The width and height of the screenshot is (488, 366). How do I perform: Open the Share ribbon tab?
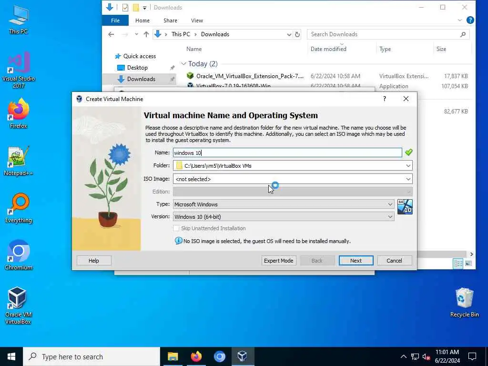click(170, 20)
